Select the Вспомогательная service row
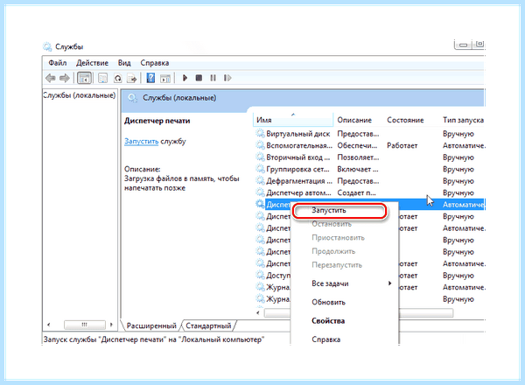 pos(299,145)
